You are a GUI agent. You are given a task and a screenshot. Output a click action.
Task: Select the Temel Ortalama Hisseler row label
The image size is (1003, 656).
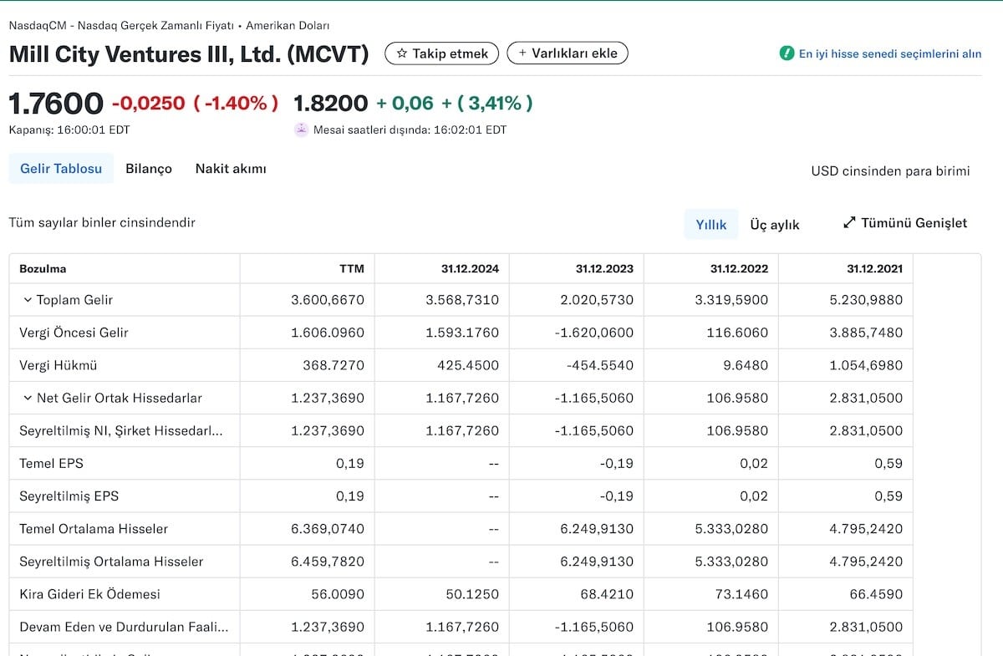(x=94, y=528)
